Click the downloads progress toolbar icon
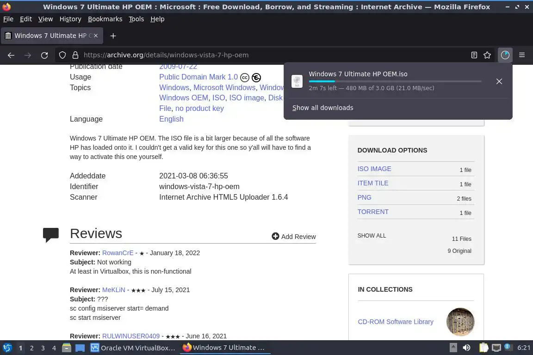Image resolution: width=533 pixels, height=355 pixels. pos(505,55)
